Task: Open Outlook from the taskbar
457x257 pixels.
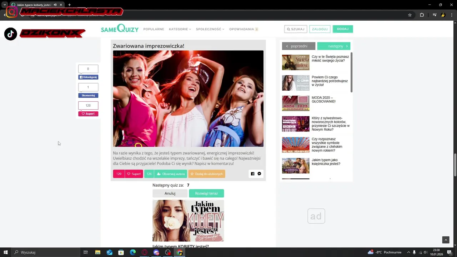Action: click(x=109, y=252)
